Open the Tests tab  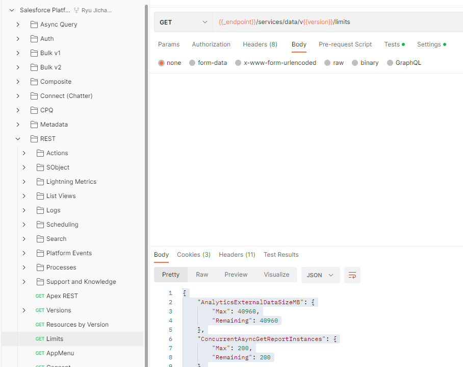tap(394, 44)
